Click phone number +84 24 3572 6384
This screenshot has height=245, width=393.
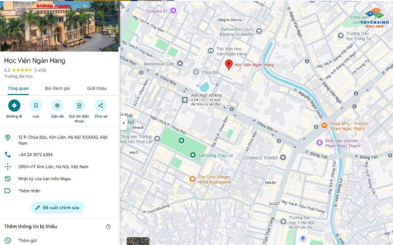pyautogui.click(x=35, y=155)
